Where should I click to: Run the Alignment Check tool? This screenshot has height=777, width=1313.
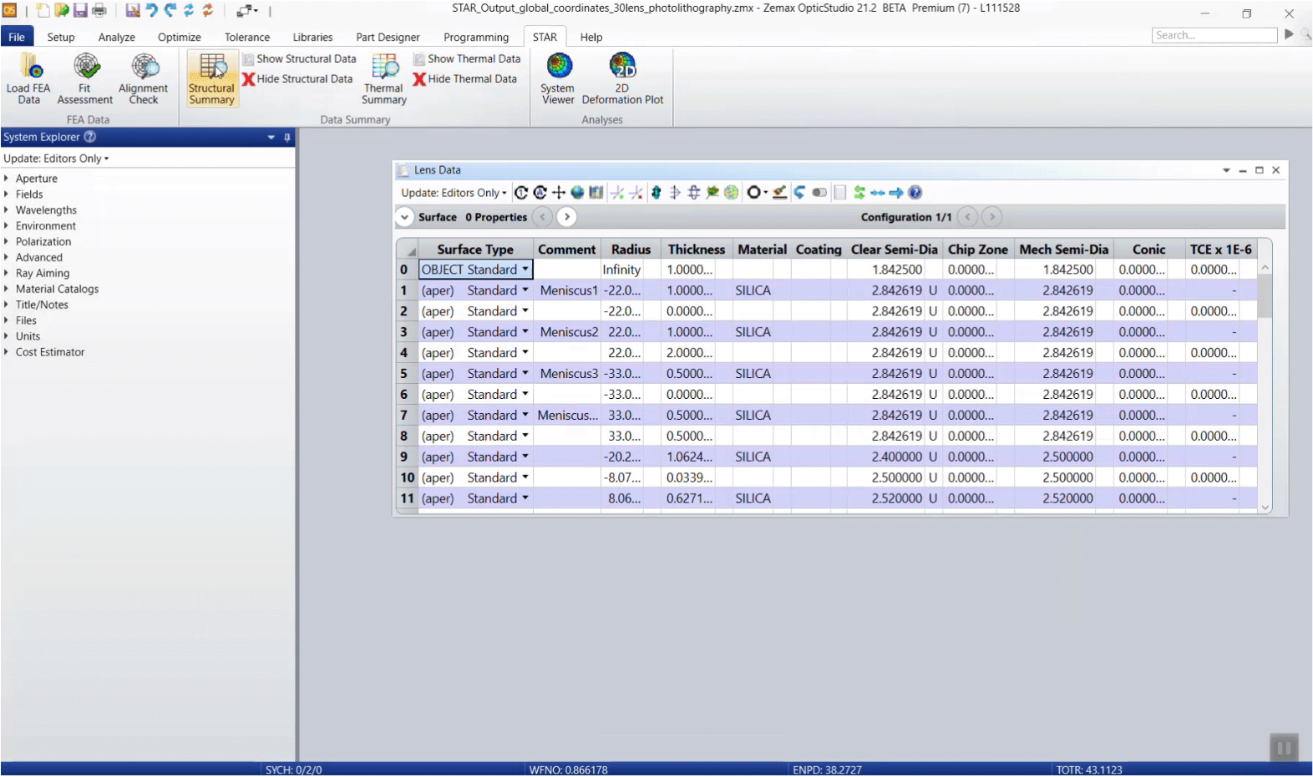(143, 78)
